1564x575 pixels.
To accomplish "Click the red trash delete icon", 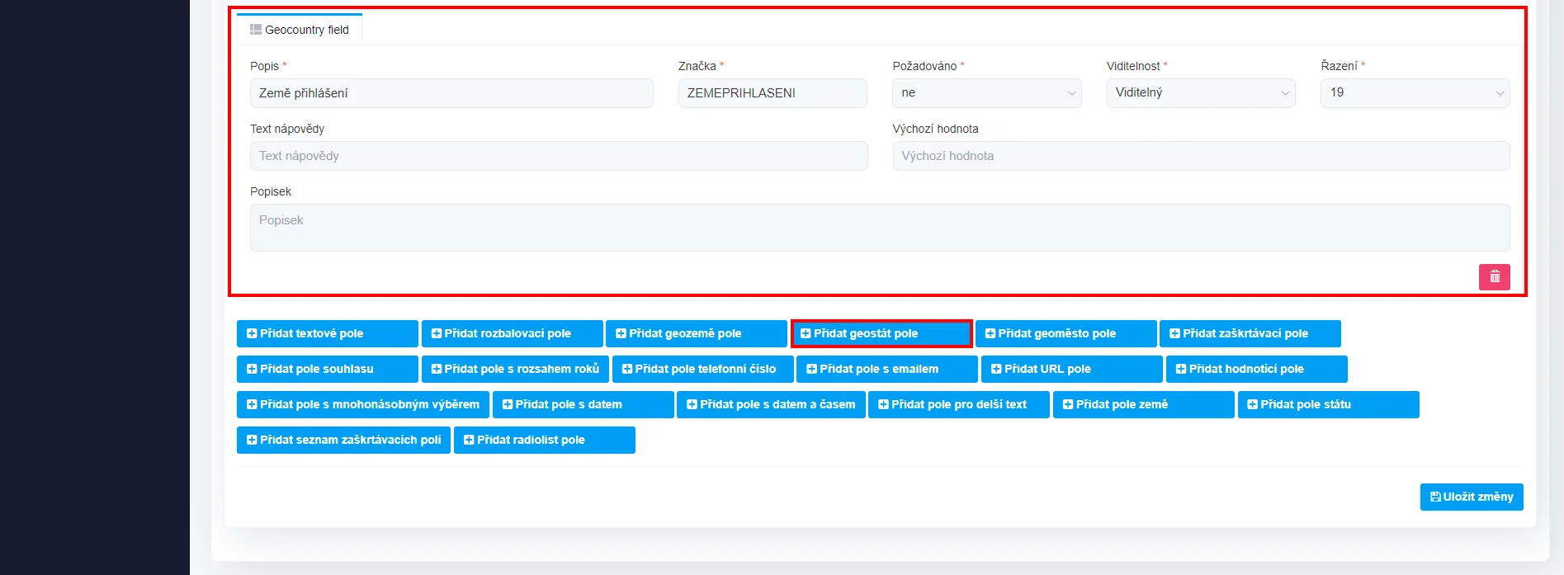I will click(1494, 277).
